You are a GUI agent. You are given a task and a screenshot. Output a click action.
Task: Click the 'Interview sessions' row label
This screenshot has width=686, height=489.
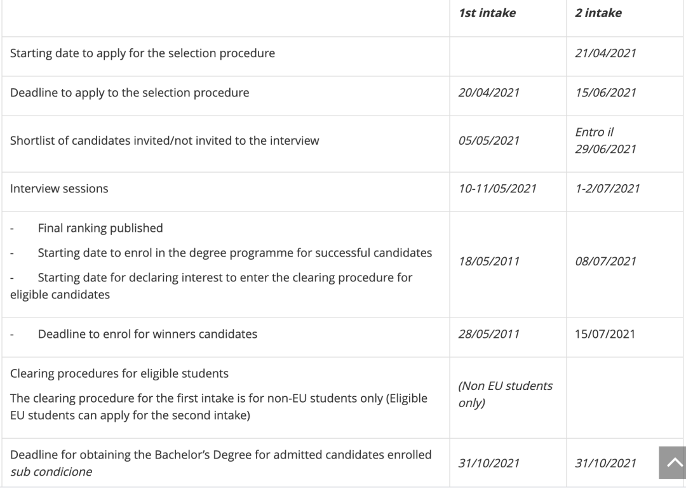(59, 189)
